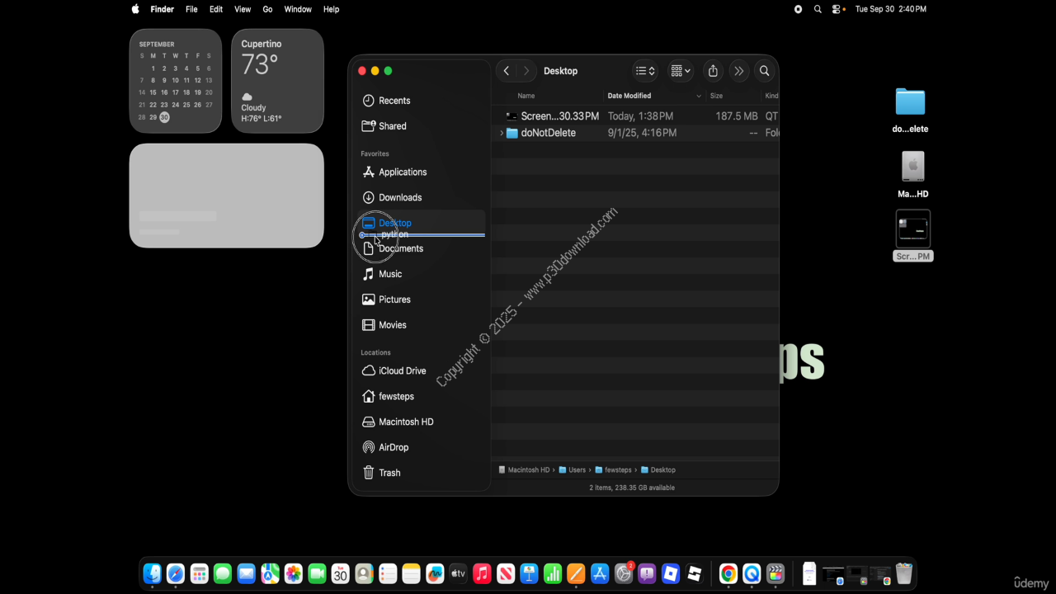Show more toolbar items double chevron
The height and width of the screenshot is (594, 1056).
click(738, 71)
